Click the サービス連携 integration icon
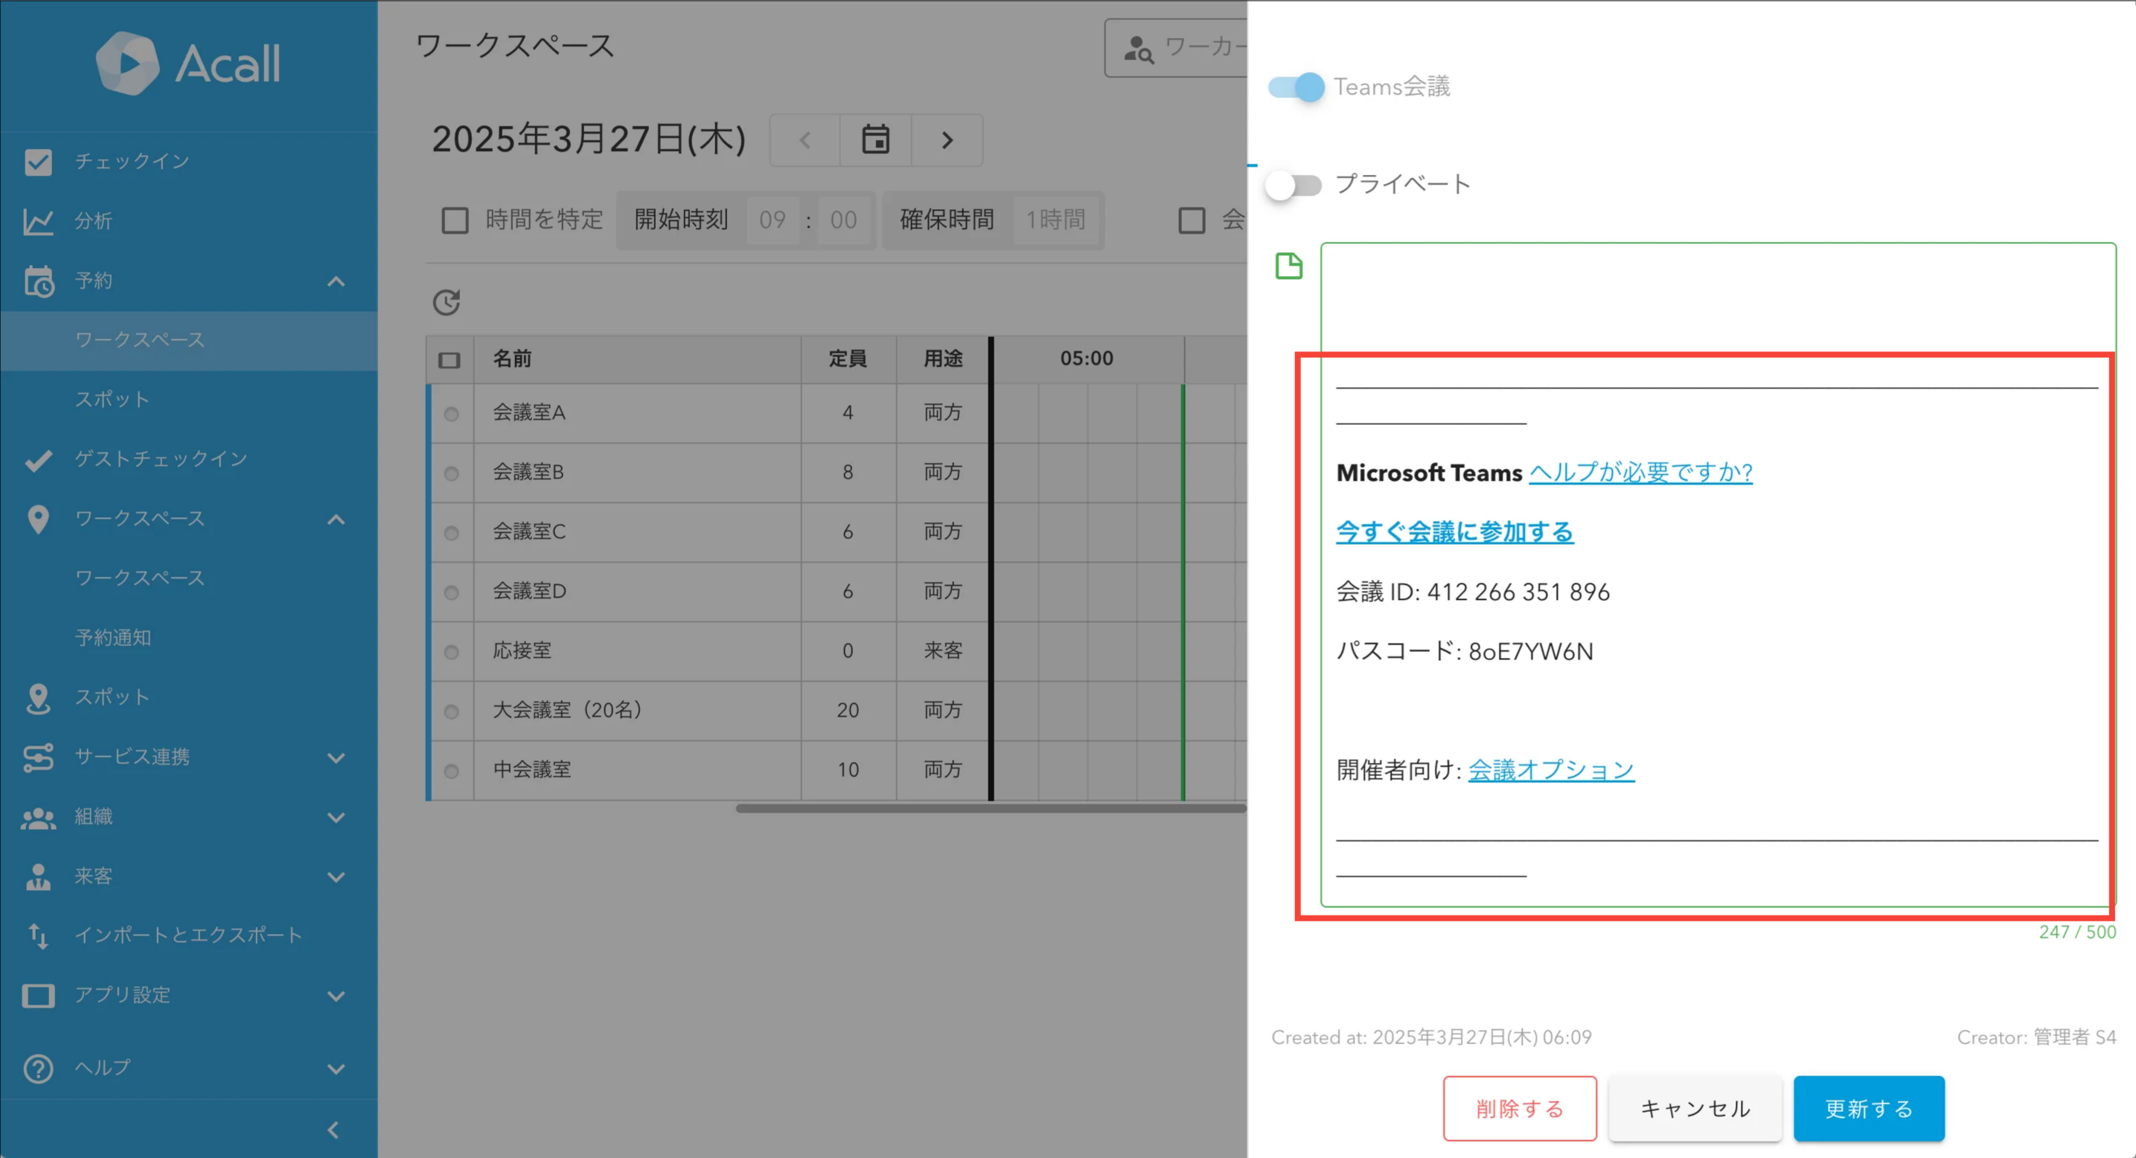The height and width of the screenshot is (1158, 2136). [x=38, y=757]
